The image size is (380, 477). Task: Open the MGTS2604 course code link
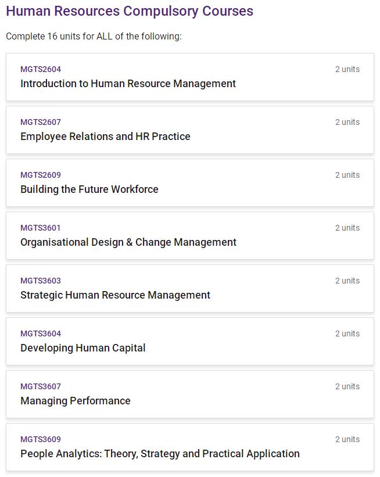coord(41,69)
